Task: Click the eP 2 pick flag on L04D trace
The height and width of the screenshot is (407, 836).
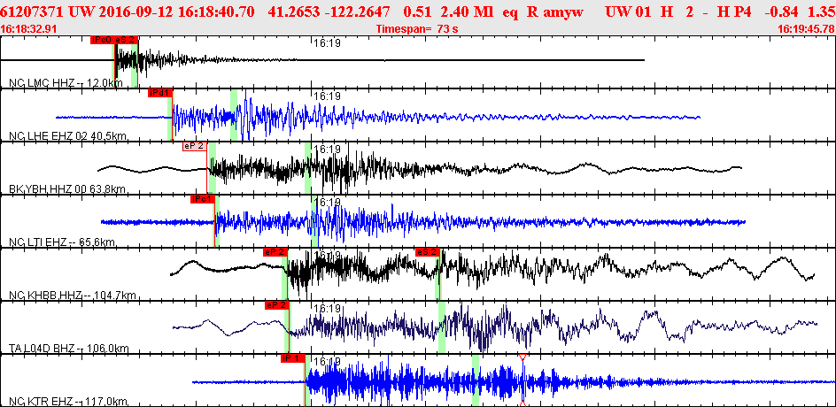Action: tap(277, 304)
